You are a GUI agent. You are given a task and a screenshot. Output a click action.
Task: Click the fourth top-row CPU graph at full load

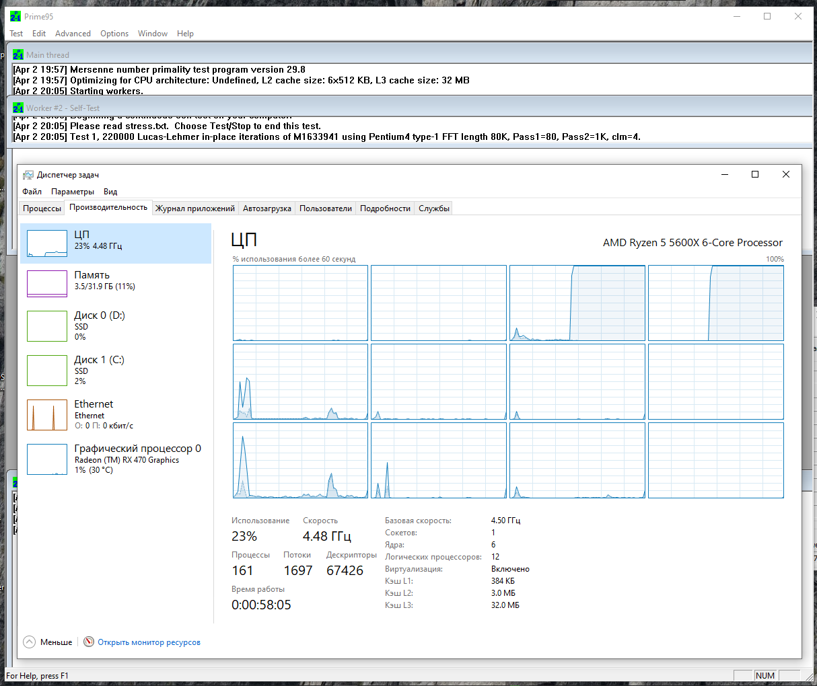click(x=716, y=303)
